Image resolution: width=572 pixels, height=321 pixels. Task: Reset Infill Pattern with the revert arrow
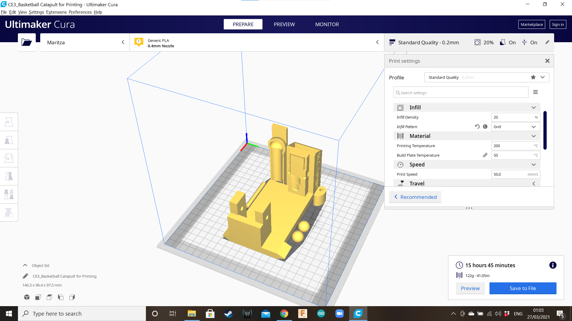click(x=477, y=127)
